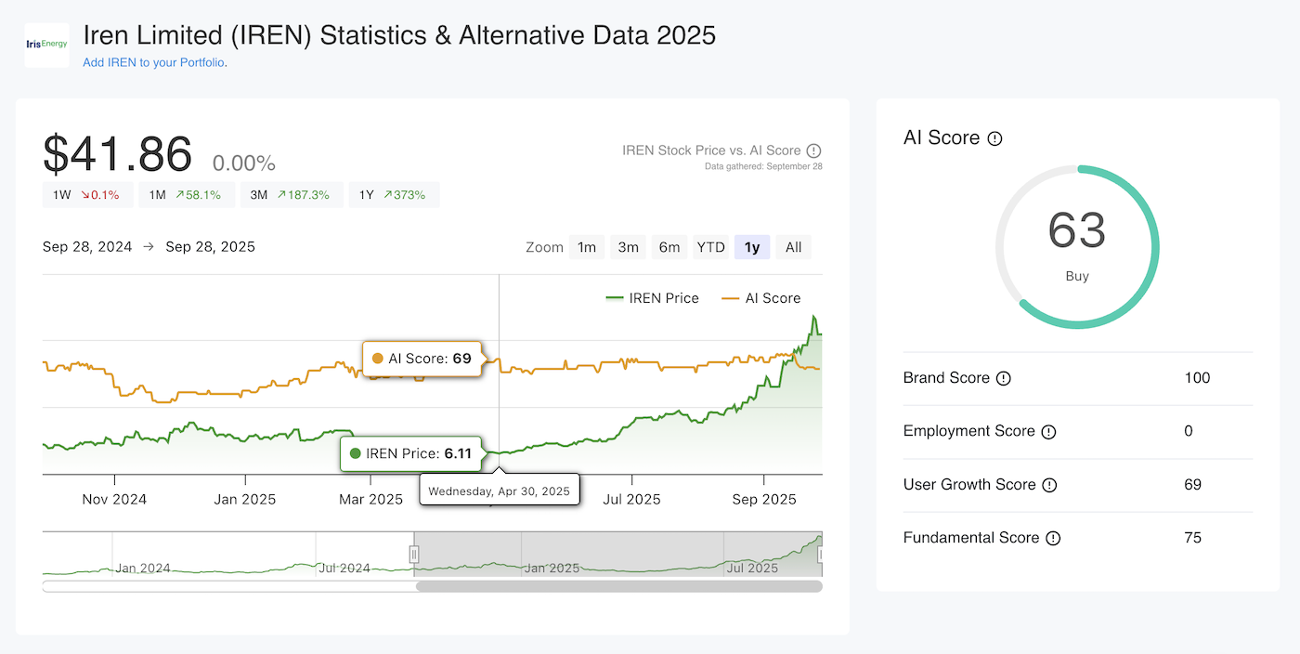
Task: Open info icon next to AI Score heading
Action: click(994, 138)
